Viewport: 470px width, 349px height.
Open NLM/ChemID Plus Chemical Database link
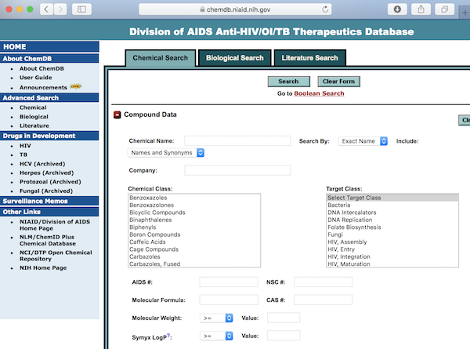click(48, 240)
